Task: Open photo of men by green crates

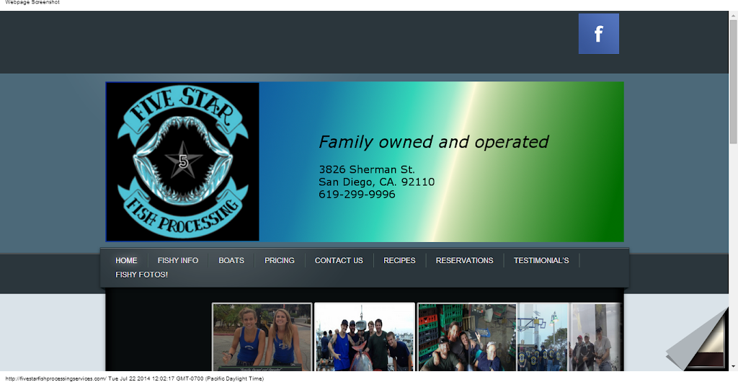Action: coord(467,337)
